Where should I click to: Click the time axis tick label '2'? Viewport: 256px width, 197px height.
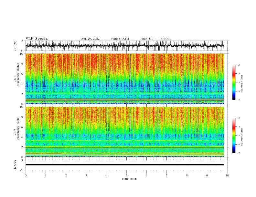(66, 175)
